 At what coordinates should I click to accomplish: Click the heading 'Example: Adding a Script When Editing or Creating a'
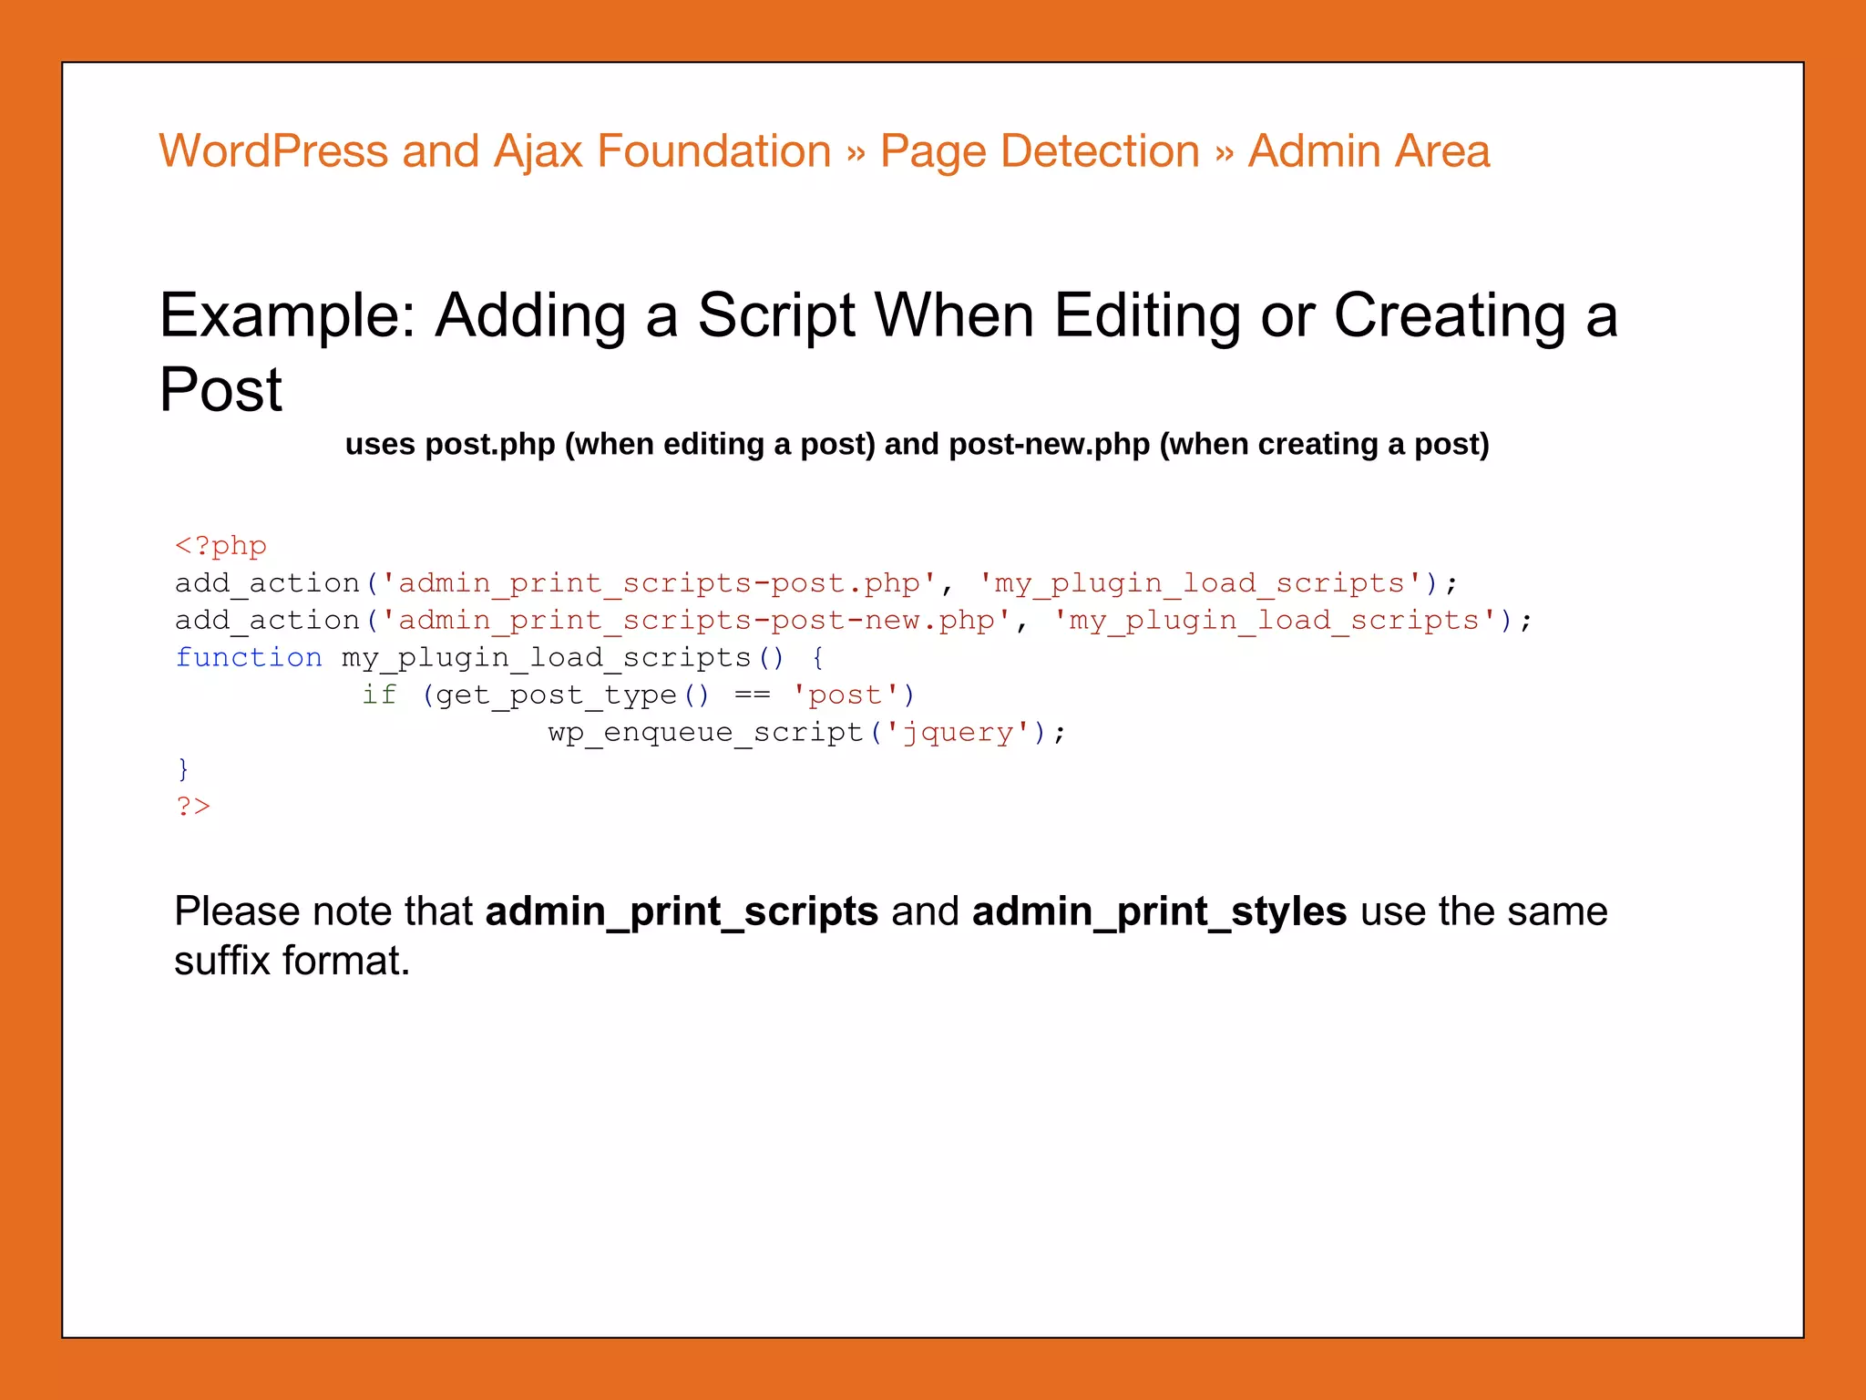[x=888, y=315]
